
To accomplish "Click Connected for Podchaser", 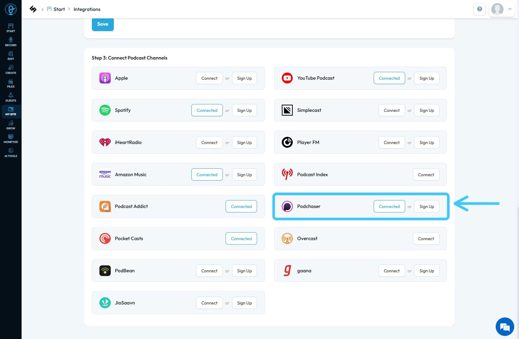I will click(x=389, y=207).
